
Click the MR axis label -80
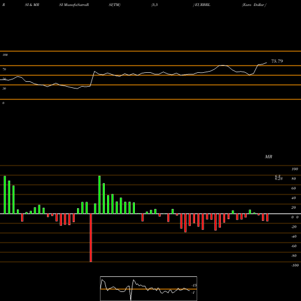pyautogui.click(x=294, y=256)
